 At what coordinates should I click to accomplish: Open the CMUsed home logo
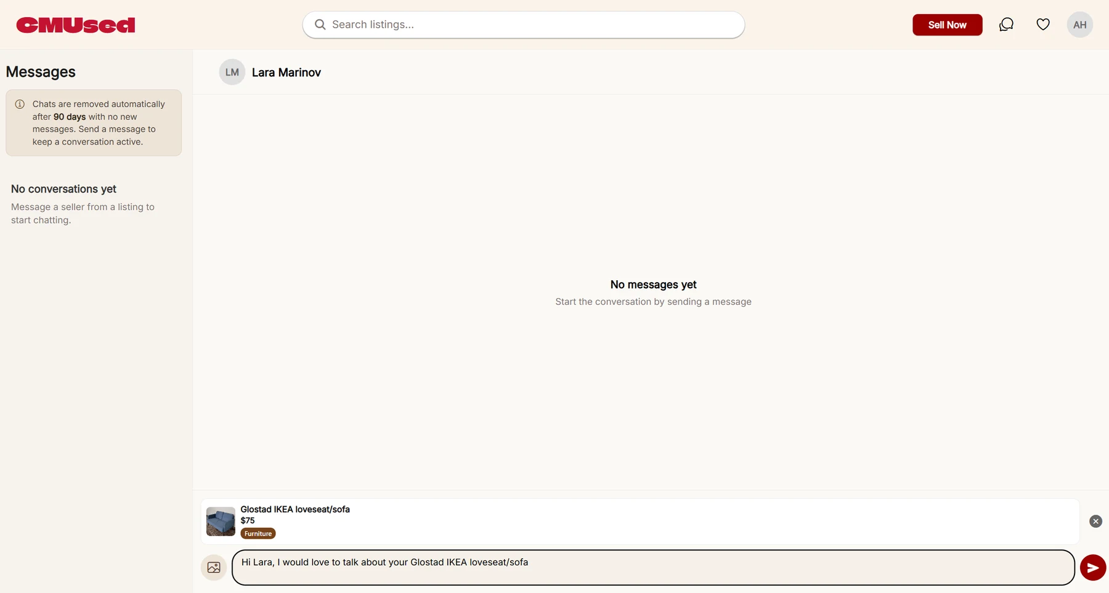coord(75,25)
